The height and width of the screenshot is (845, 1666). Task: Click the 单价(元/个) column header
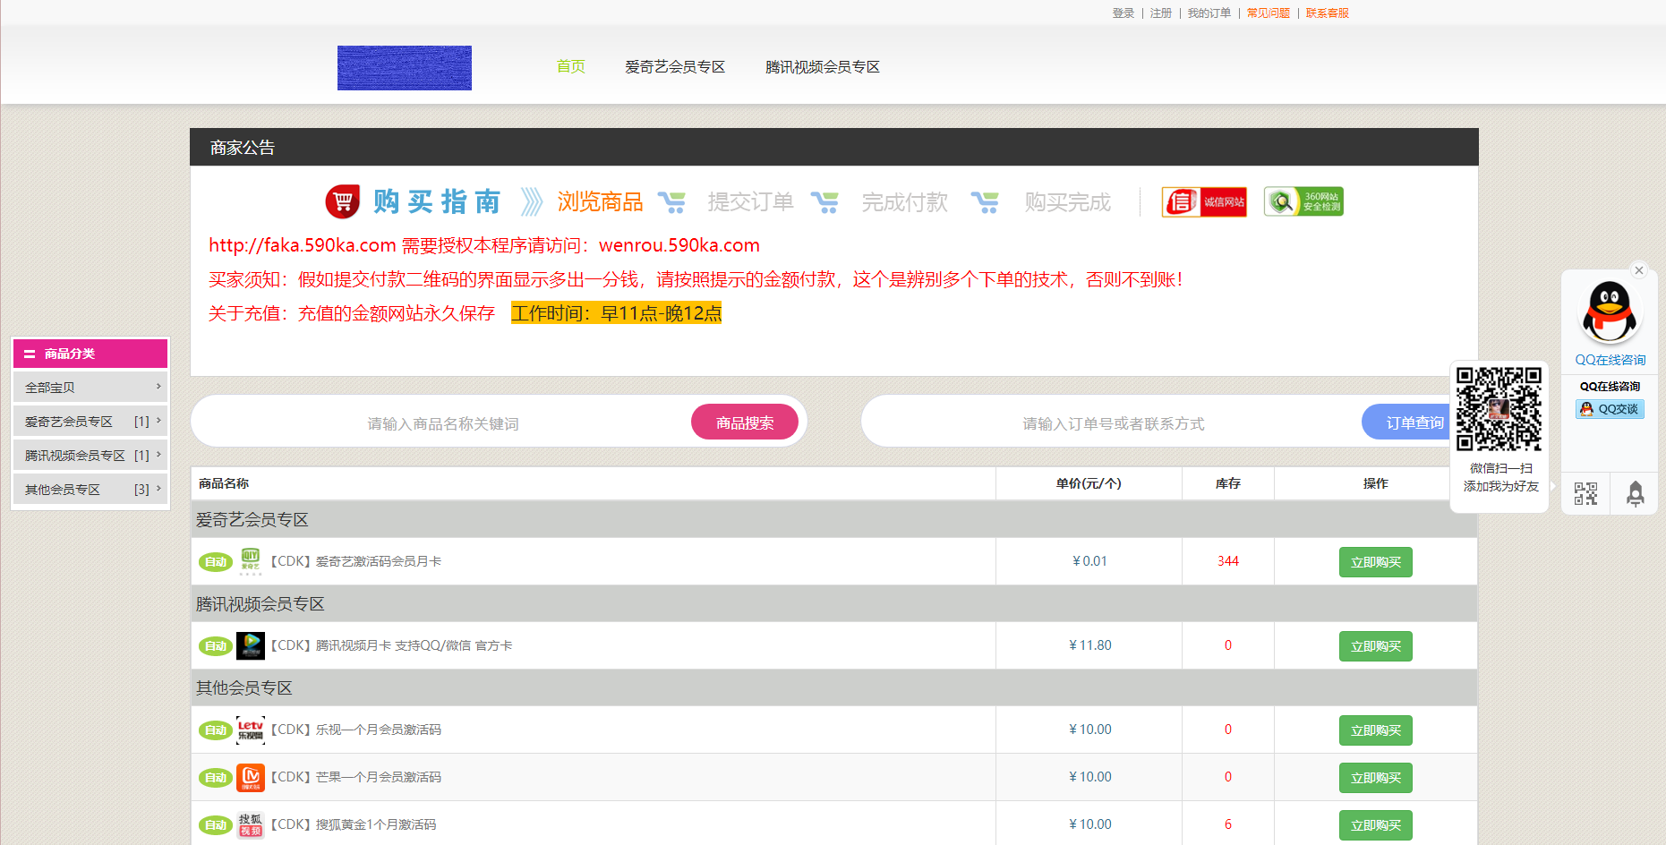pyautogui.click(x=1089, y=483)
